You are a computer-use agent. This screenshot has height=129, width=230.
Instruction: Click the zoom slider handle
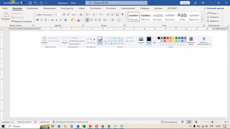212,122
